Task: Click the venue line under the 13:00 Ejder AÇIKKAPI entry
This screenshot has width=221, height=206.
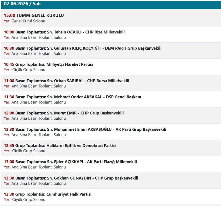Action: click(x=35, y=167)
